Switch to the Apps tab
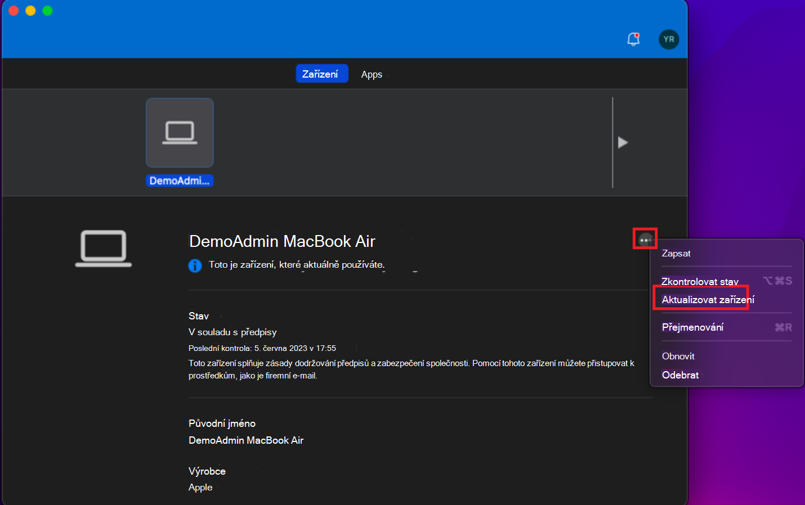Viewport: 805px width, 505px height. (x=372, y=74)
